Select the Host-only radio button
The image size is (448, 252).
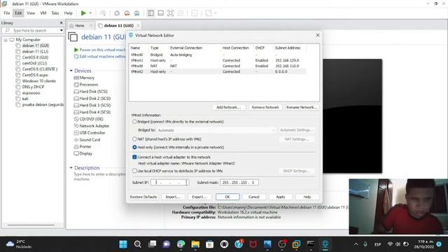pos(134,147)
